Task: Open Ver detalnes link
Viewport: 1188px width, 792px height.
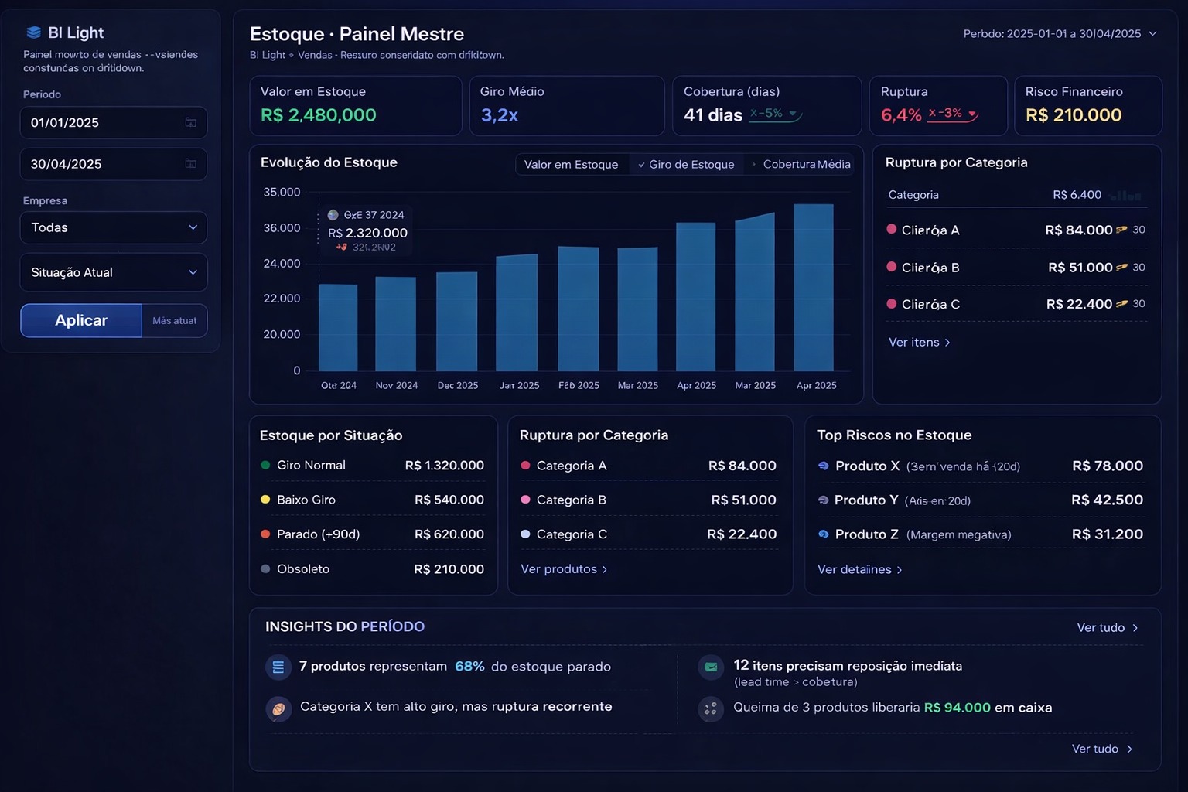Action: click(859, 569)
